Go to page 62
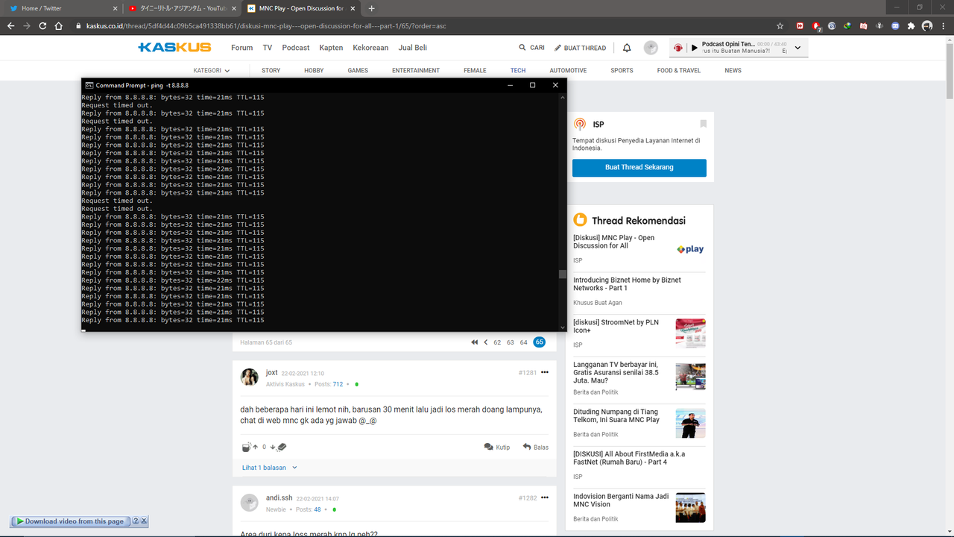The image size is (954, 537). pyautogui.click(x=497, y=342)
